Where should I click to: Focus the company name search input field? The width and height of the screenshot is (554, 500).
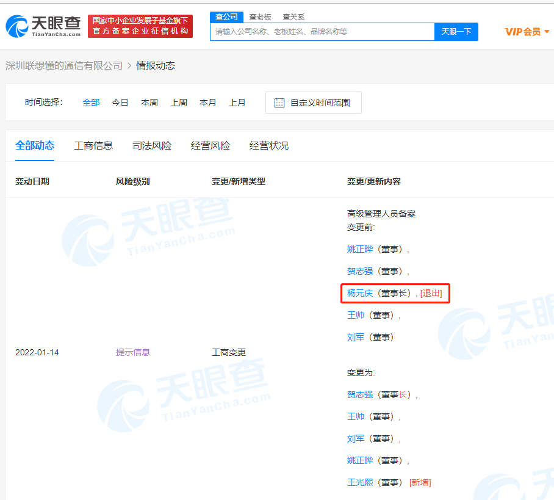(322, 32)
